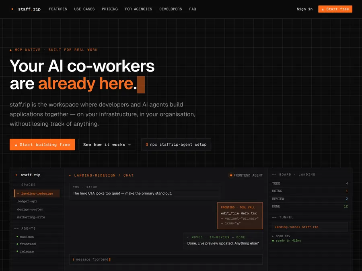Open landing.tunnel.staff.rip tunnel link

coord(310,227)
